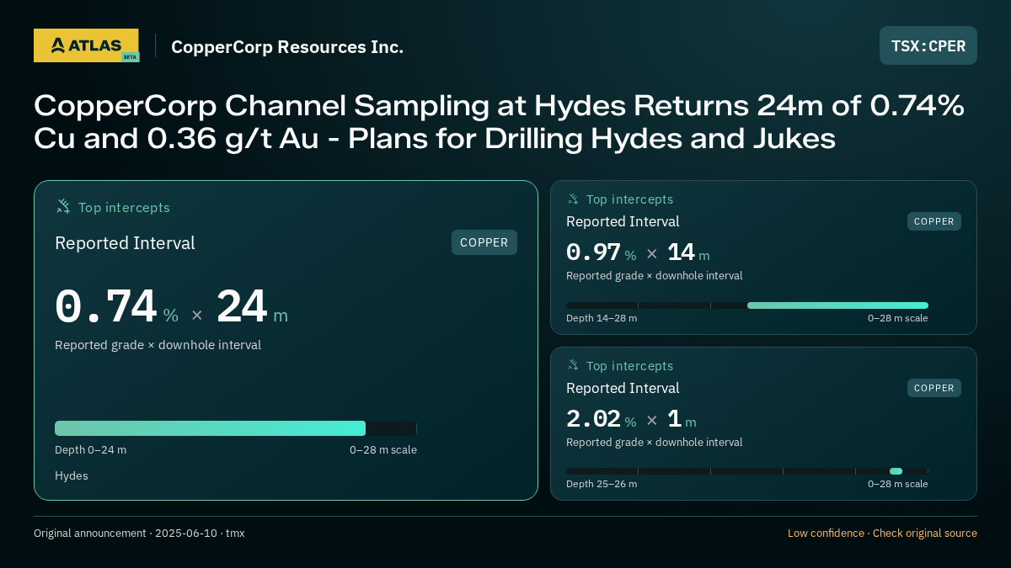This screenshot has width=1011, height=568.
Task: Click the 0.74 grade value
Action: click(x=105, y=307)
